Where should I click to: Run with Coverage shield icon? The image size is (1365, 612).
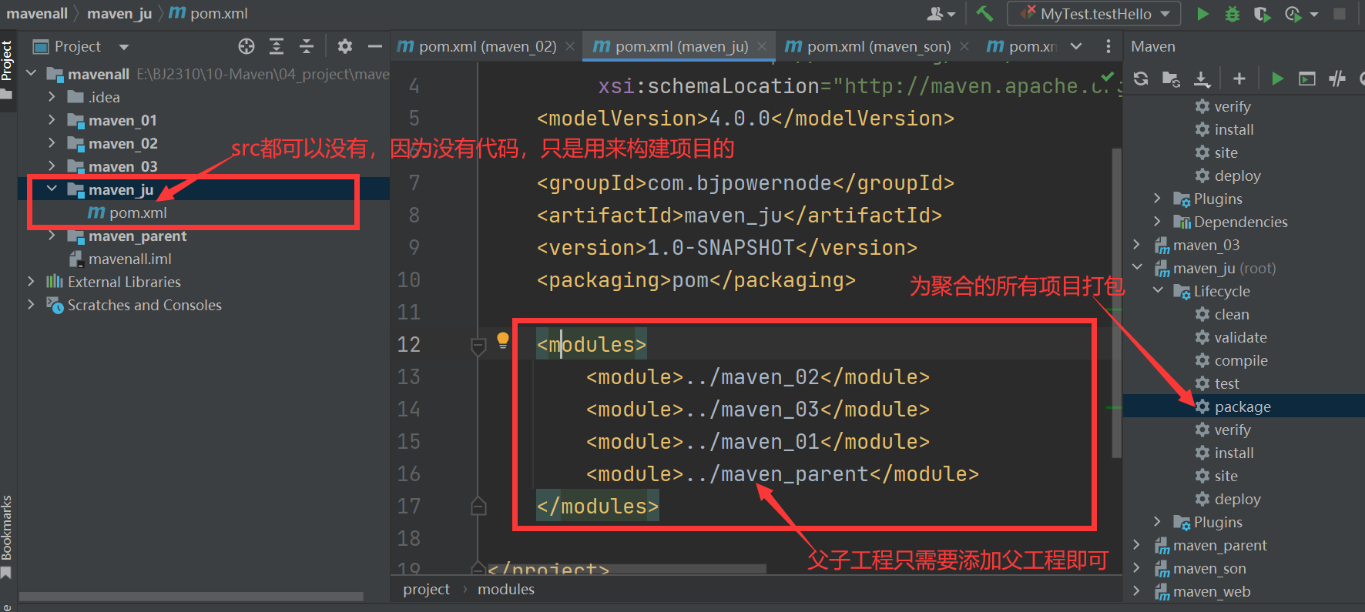1262,14
